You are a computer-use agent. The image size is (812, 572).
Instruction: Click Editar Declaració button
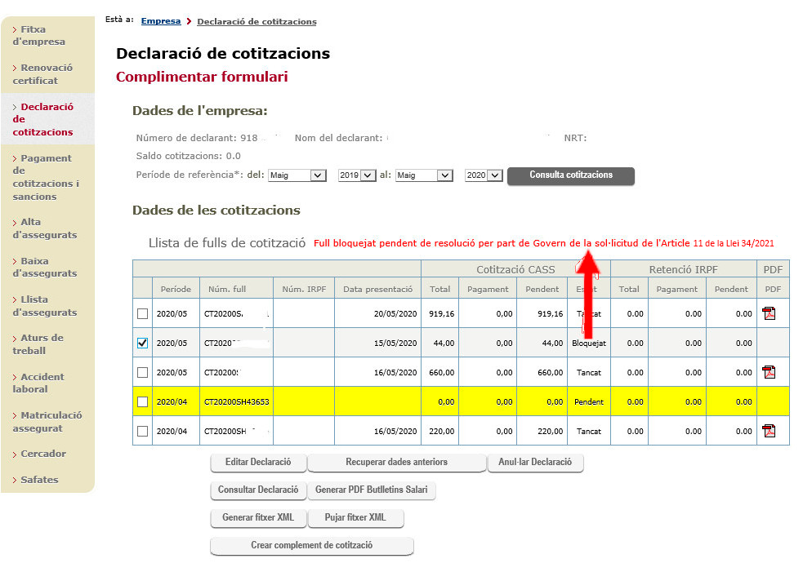pyautogui.click(x=258, y=463)
